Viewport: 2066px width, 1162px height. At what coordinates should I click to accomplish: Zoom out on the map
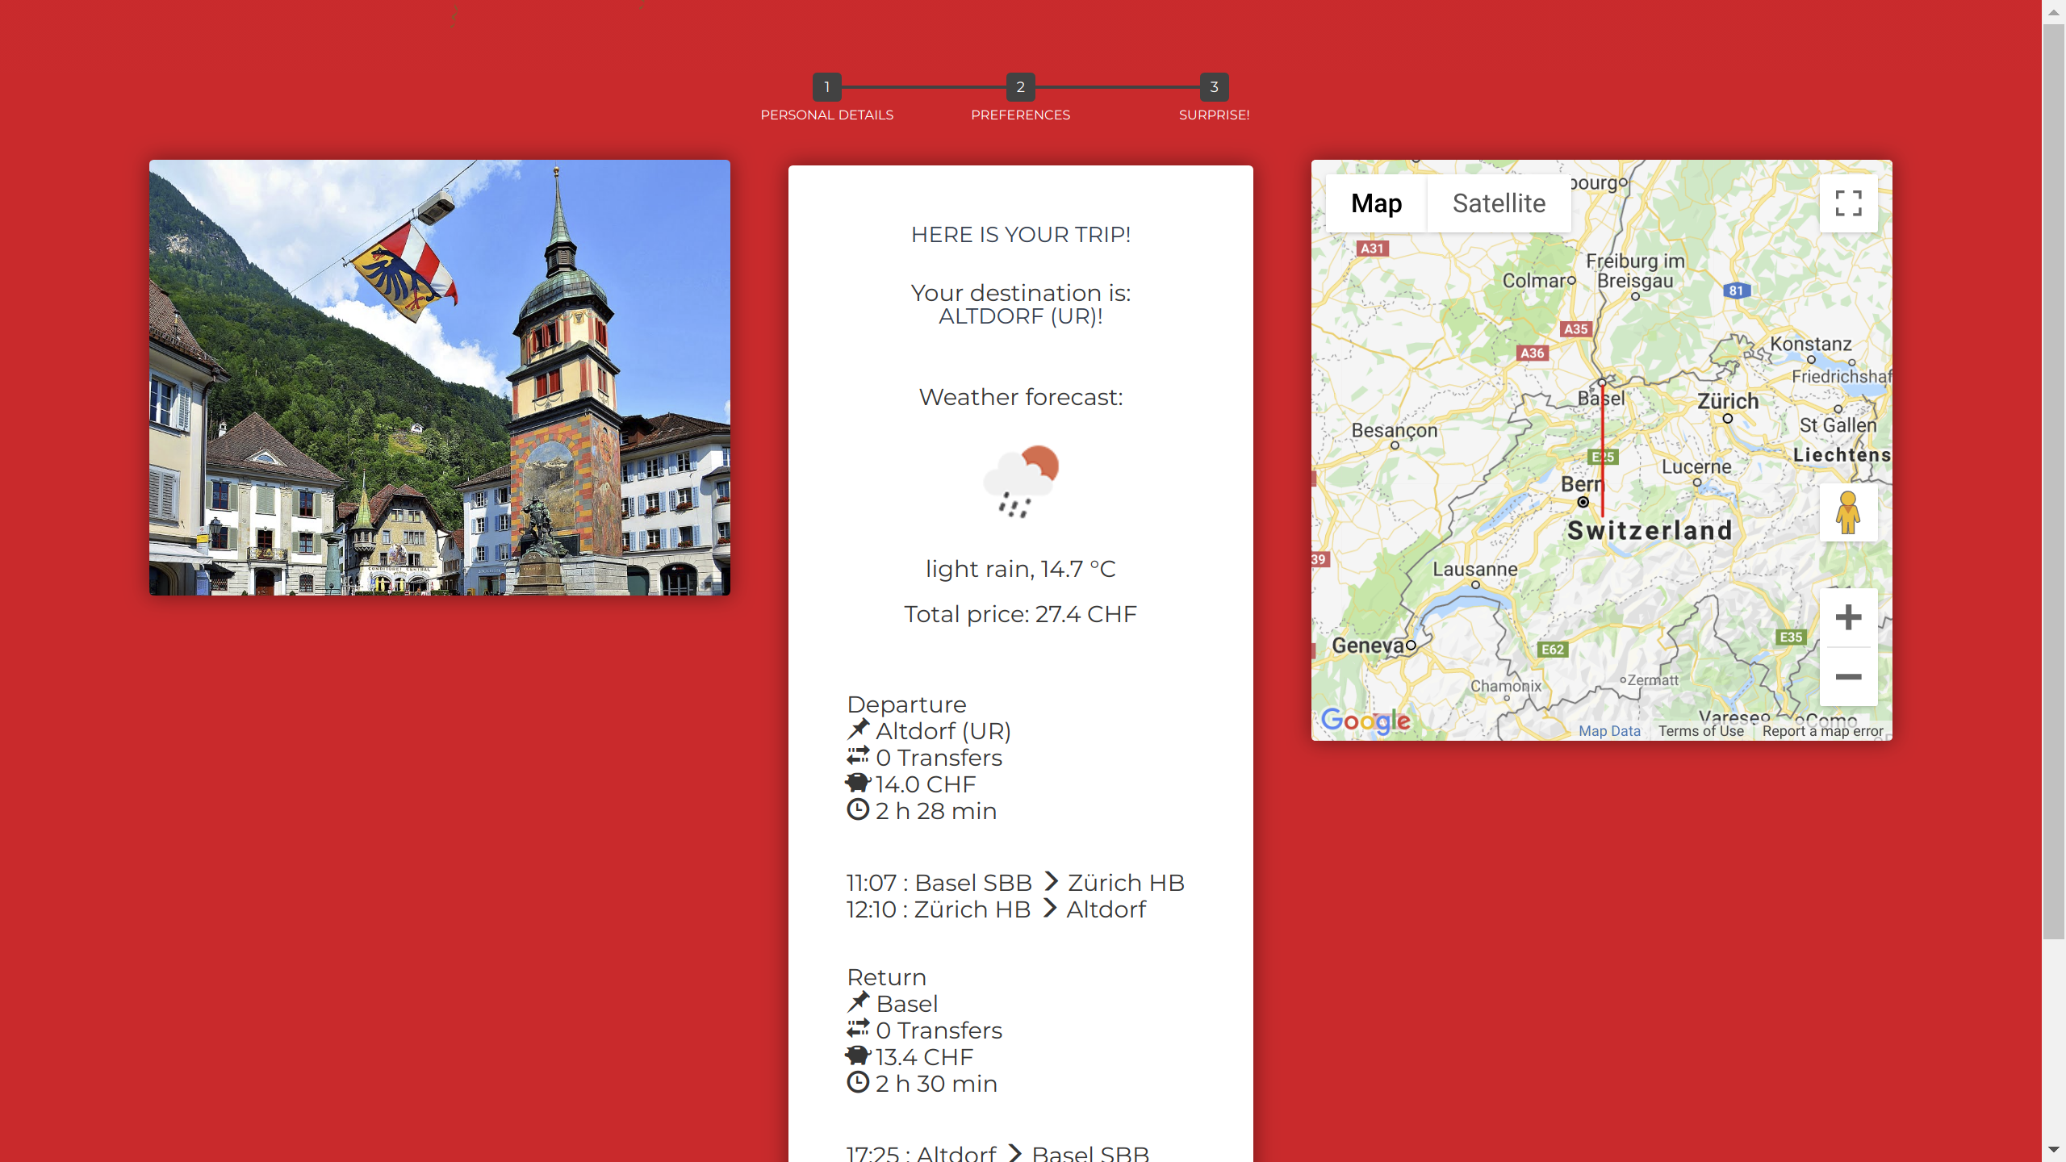1848,677
